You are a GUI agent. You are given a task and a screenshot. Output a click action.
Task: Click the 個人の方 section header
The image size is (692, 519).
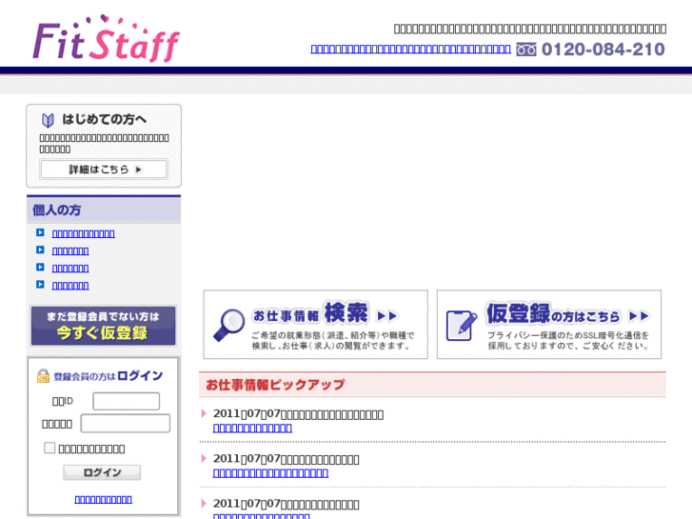(104, 210)
